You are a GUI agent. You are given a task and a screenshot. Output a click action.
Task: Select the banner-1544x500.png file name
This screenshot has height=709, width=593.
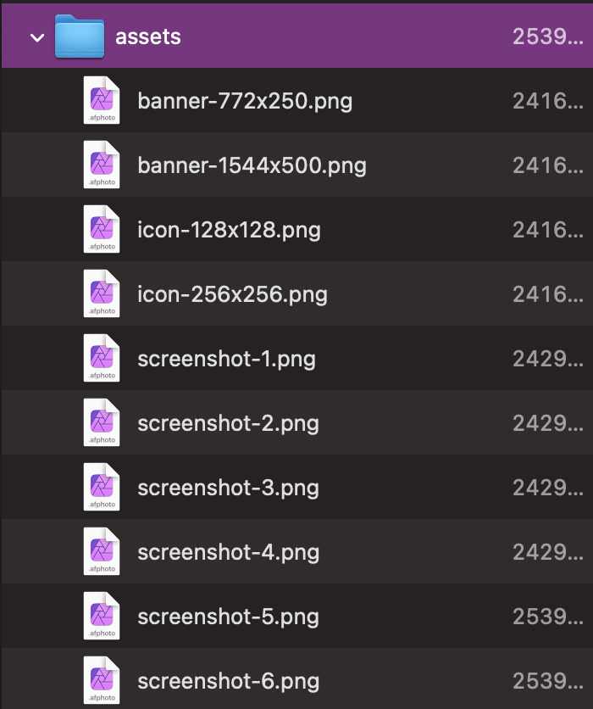coord(252,165)
